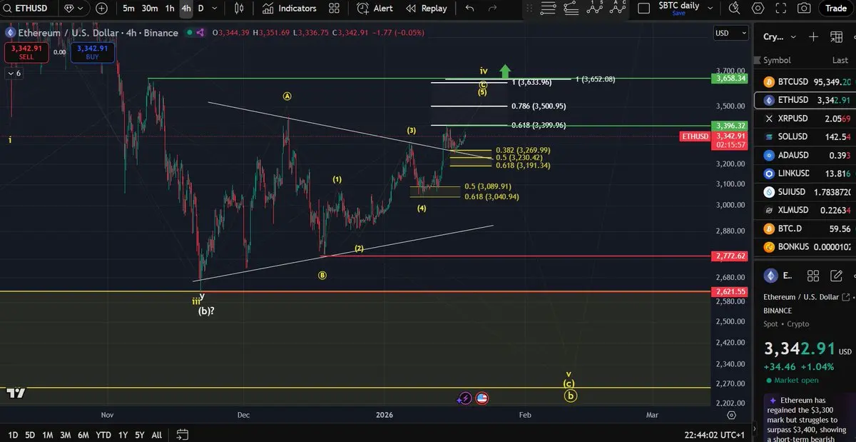This screenshot has width=856, height=442.
Task: Select XRPUSD in the watchlist
Action: coord(805,119)
